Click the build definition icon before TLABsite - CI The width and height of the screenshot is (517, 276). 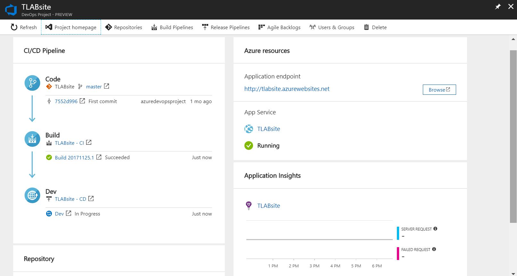pyautogui.click(x=49, y=143)
